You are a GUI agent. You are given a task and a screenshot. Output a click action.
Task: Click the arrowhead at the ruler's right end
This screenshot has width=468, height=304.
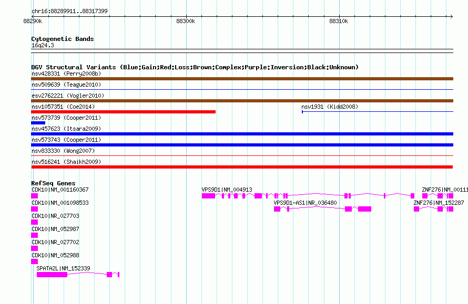point(451,16)
